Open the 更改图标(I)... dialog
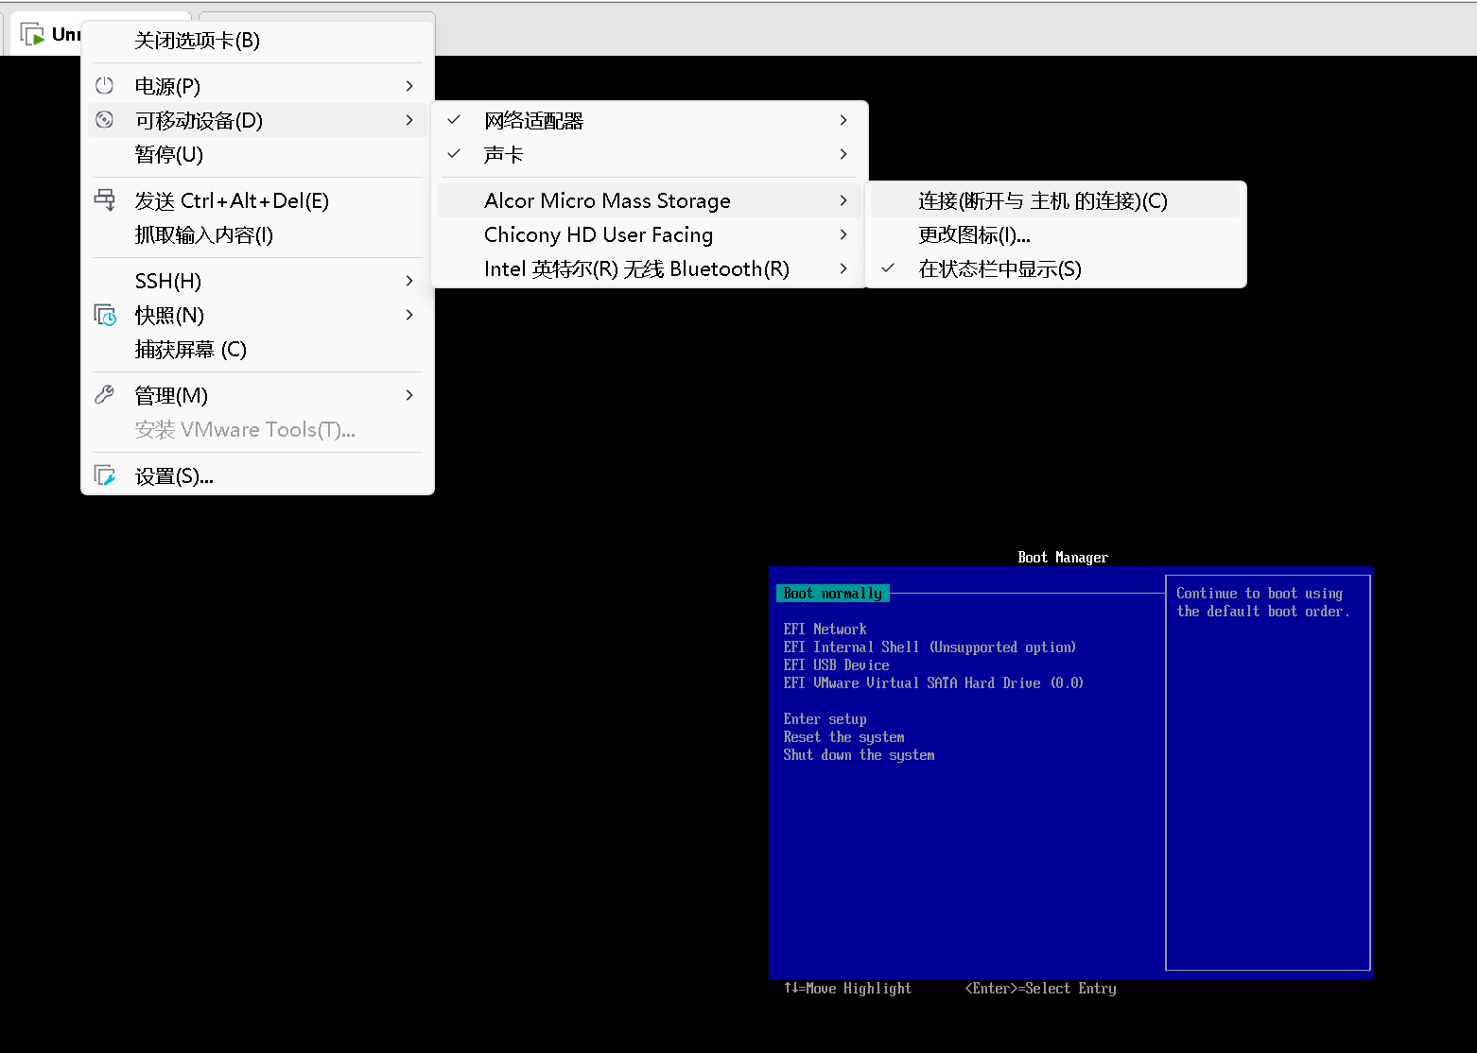This screenshot has width=1477, height=1053. (974, 235)
